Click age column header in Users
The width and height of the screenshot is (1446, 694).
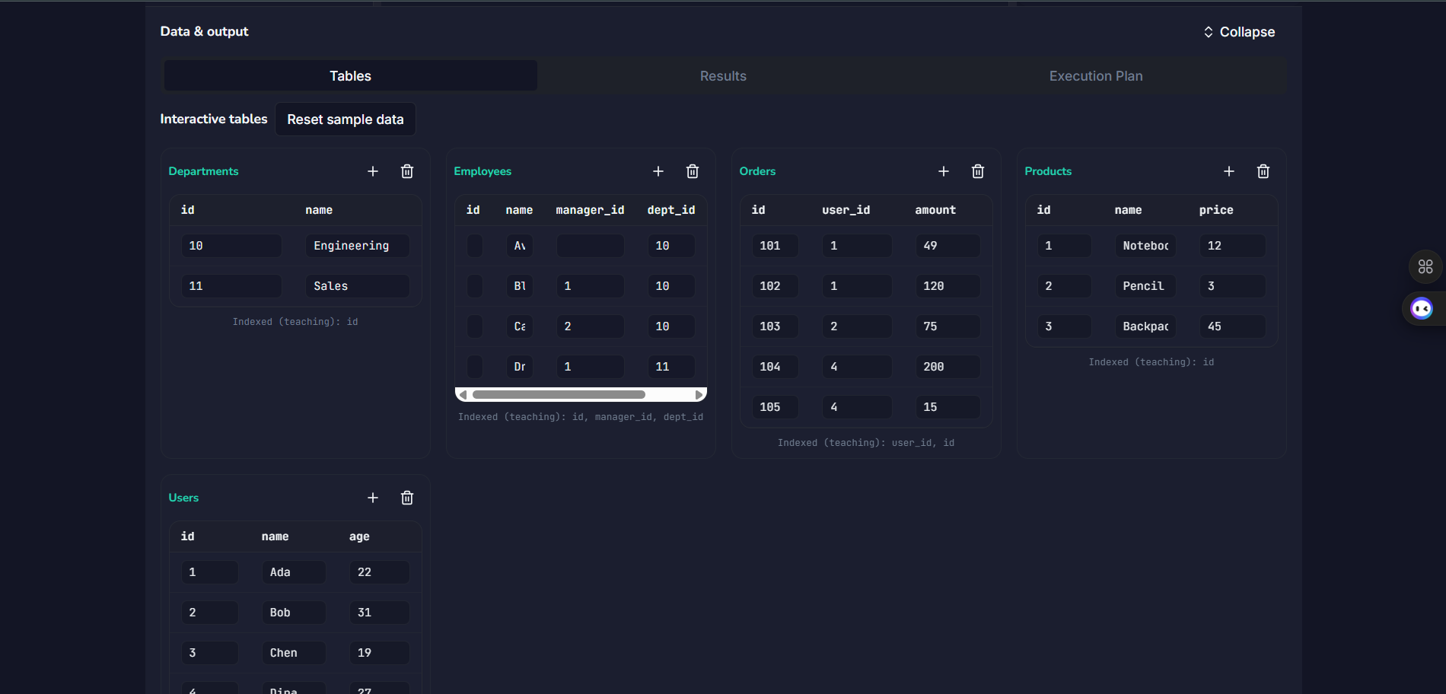pos(359,536)
